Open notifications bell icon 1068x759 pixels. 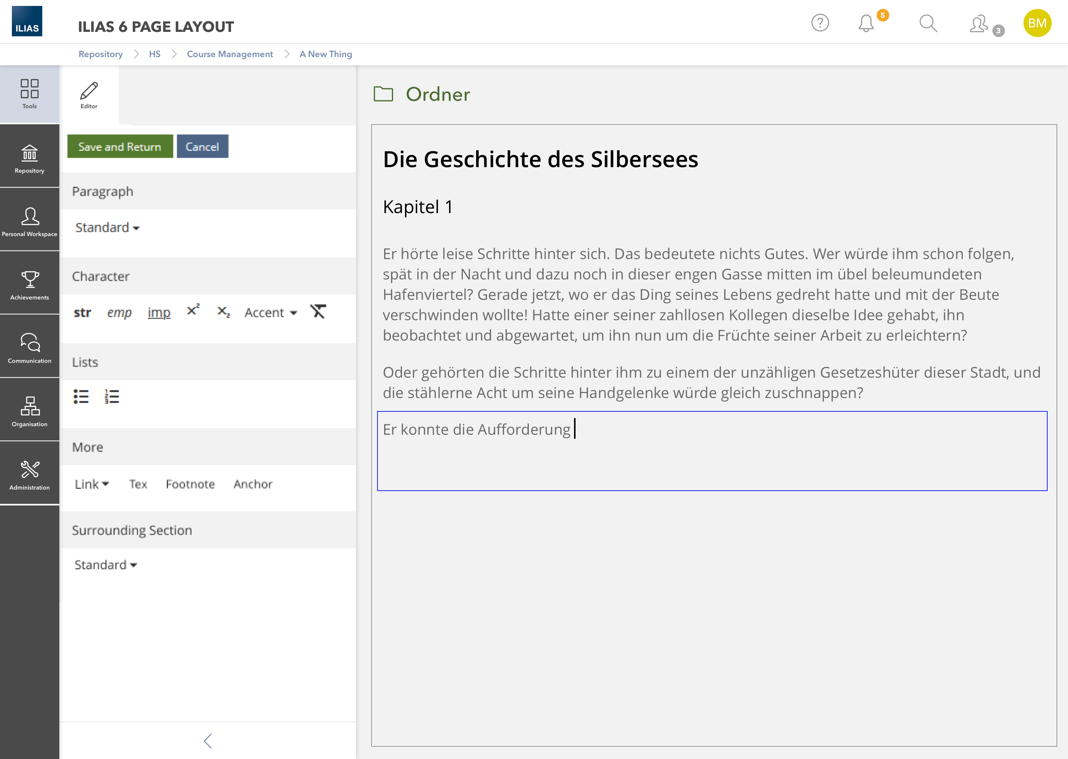[x=866, y=23]
